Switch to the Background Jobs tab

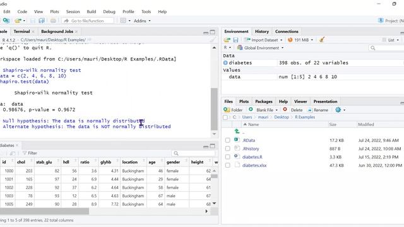pyautogui.click(x=57, y=32)
